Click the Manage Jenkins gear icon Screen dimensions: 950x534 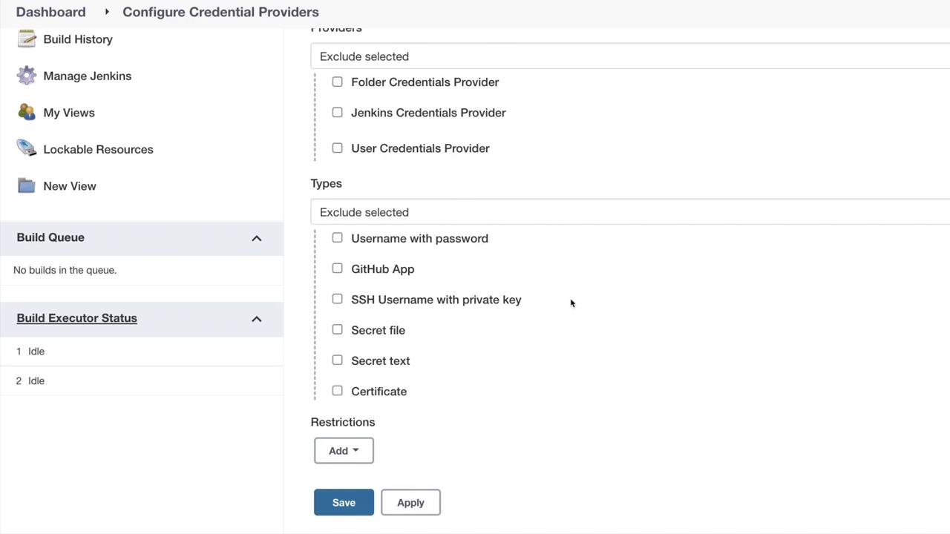27,76
